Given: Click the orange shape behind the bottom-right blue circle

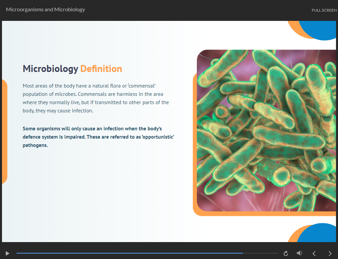Looking at the screenshot, I should [294, 235].
